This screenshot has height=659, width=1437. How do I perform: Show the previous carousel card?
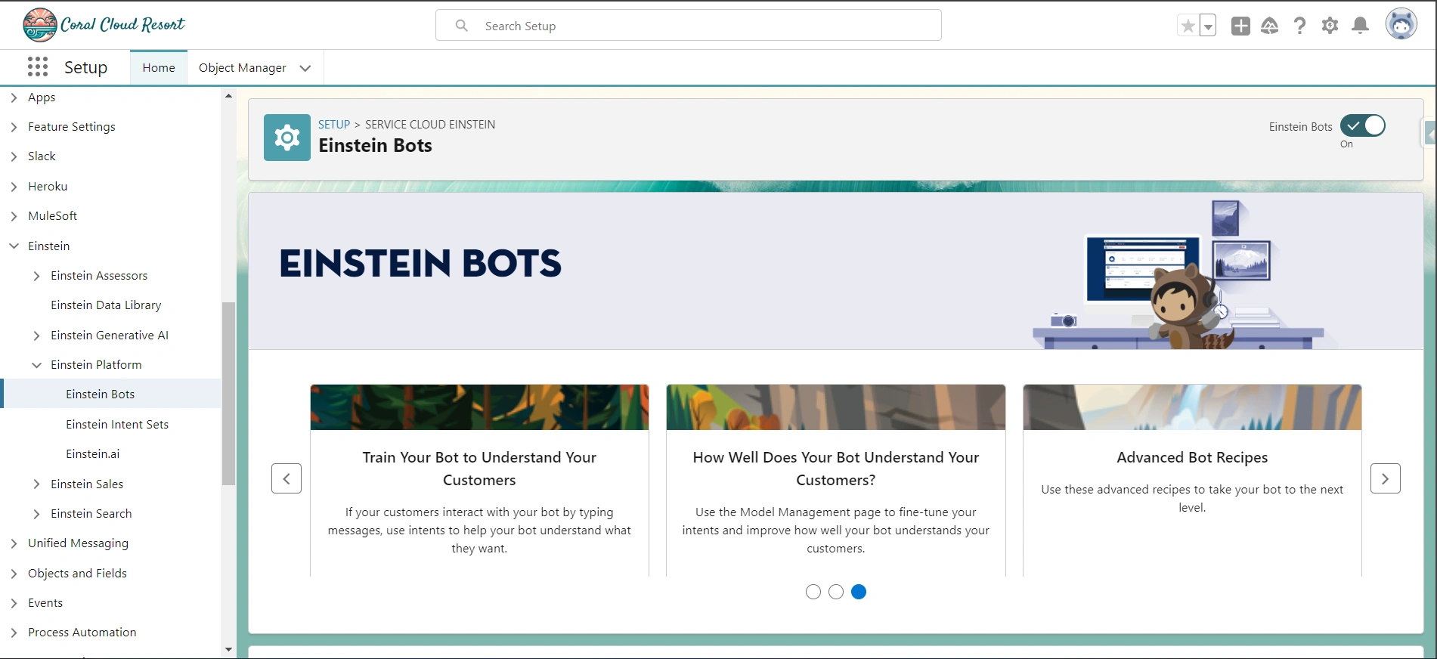(x=286, y=478)
